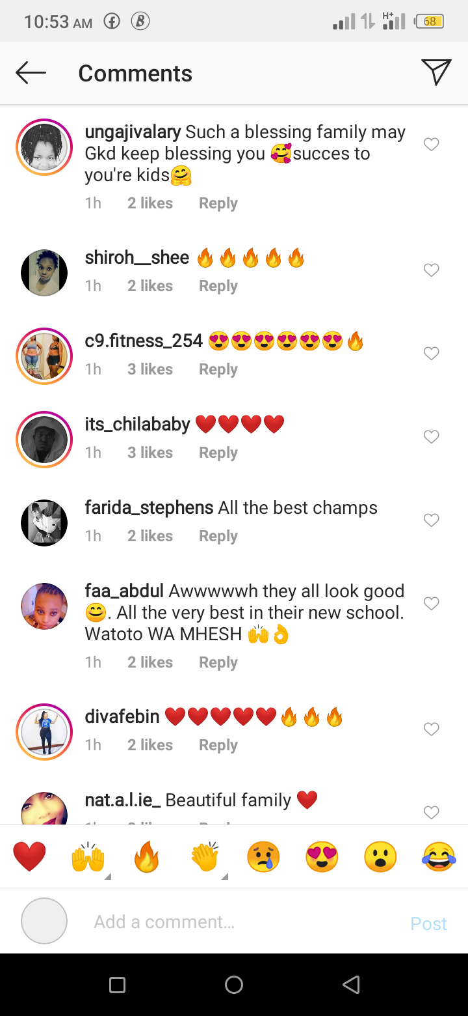Open the faa_abdul username link

(124, 591)
